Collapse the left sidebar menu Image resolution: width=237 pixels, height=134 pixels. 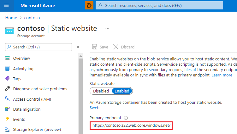(78, 47)
